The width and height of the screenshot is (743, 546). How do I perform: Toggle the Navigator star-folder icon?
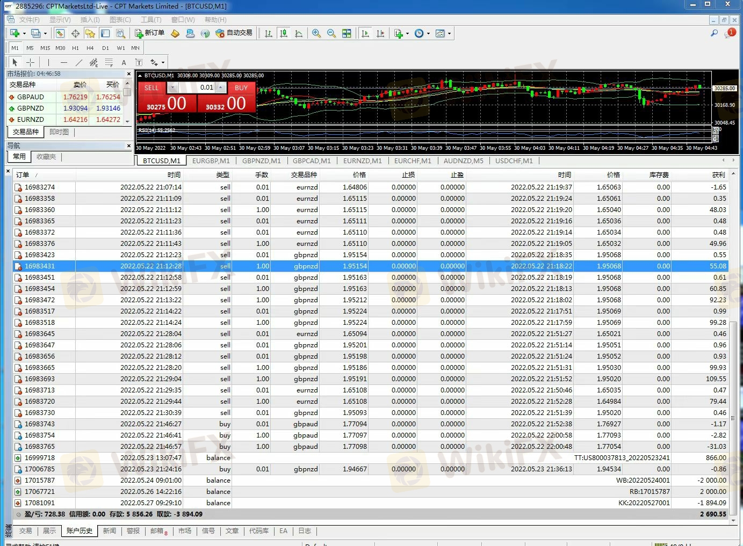(90, 33)
